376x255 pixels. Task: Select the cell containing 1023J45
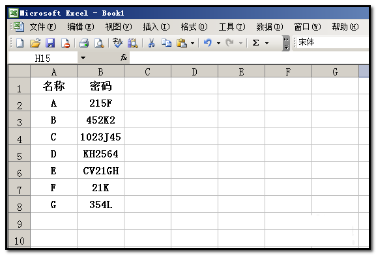click(x=100, y=137)
